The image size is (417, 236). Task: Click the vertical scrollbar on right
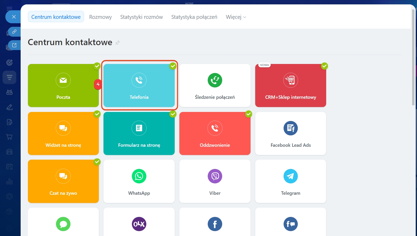pos(413,57)
